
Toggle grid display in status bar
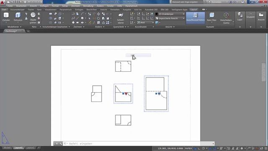point(195,148)
